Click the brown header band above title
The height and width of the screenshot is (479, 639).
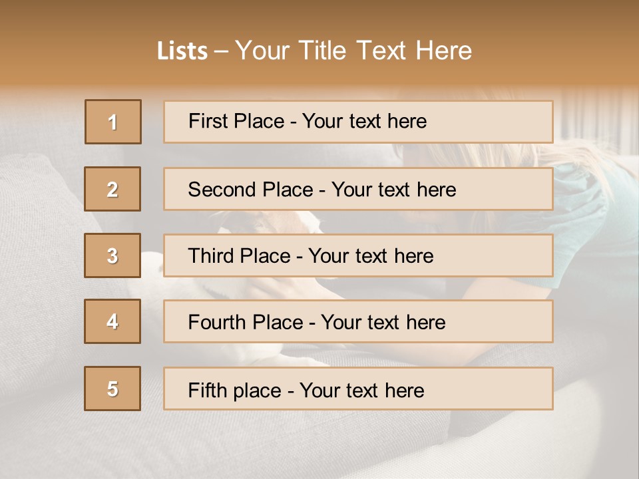tap(319, 17)
